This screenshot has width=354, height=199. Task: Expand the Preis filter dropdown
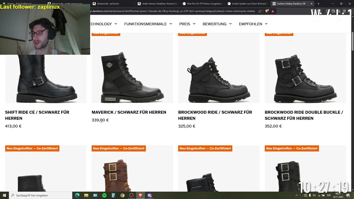[x=188, y=24]
